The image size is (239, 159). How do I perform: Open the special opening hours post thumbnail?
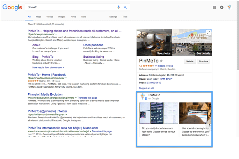pyautogui.click(x=195, y=113)
